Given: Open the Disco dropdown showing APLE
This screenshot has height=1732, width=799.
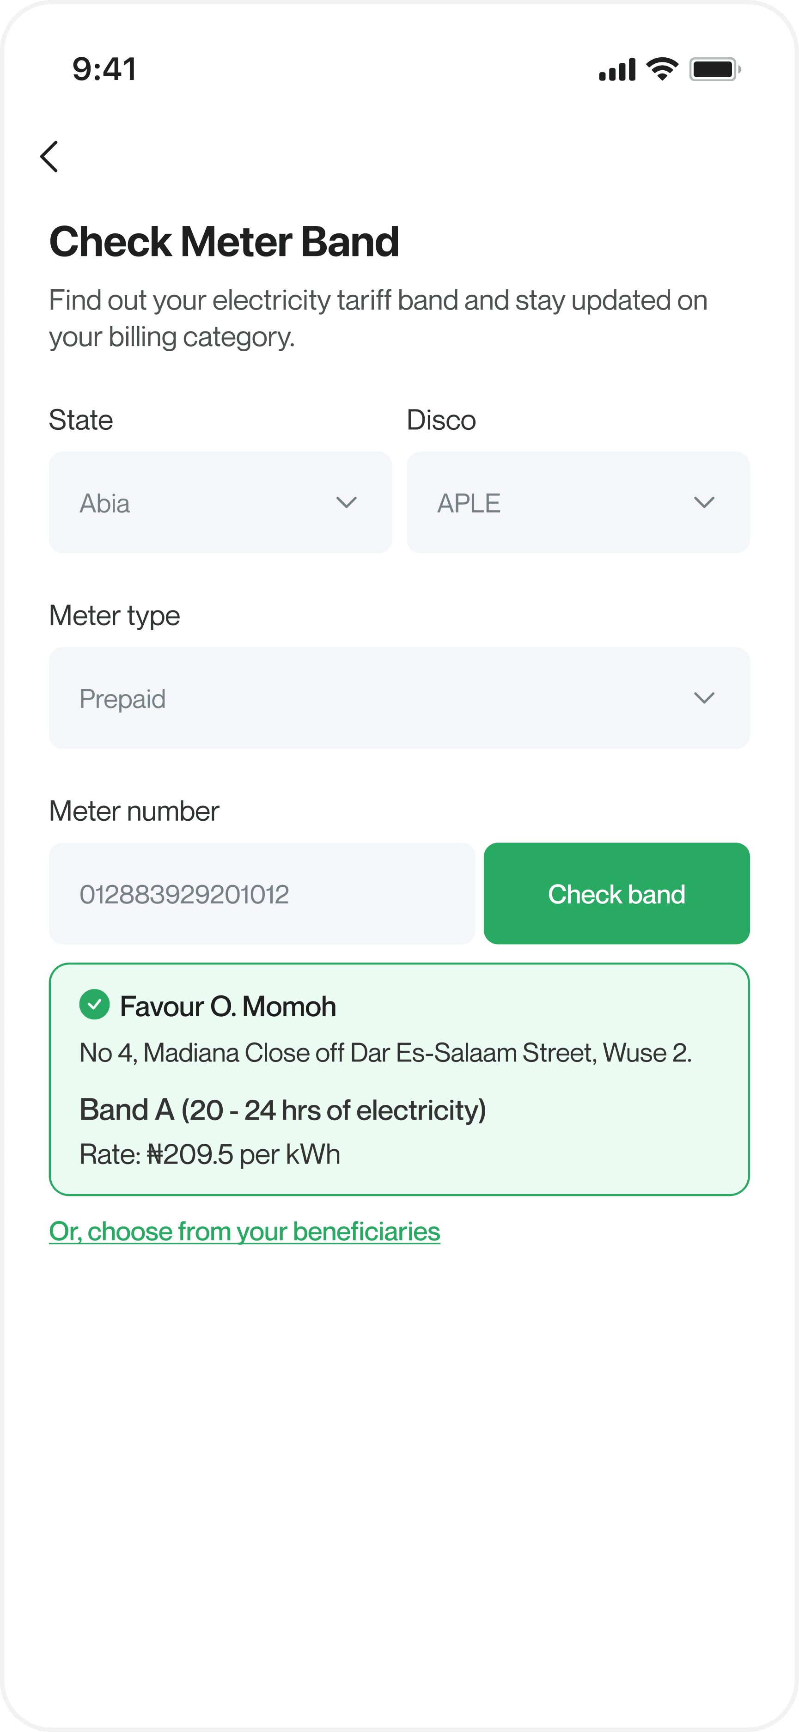Looking at the screenshot, I should pyautogui.click(x=579, y=502).
